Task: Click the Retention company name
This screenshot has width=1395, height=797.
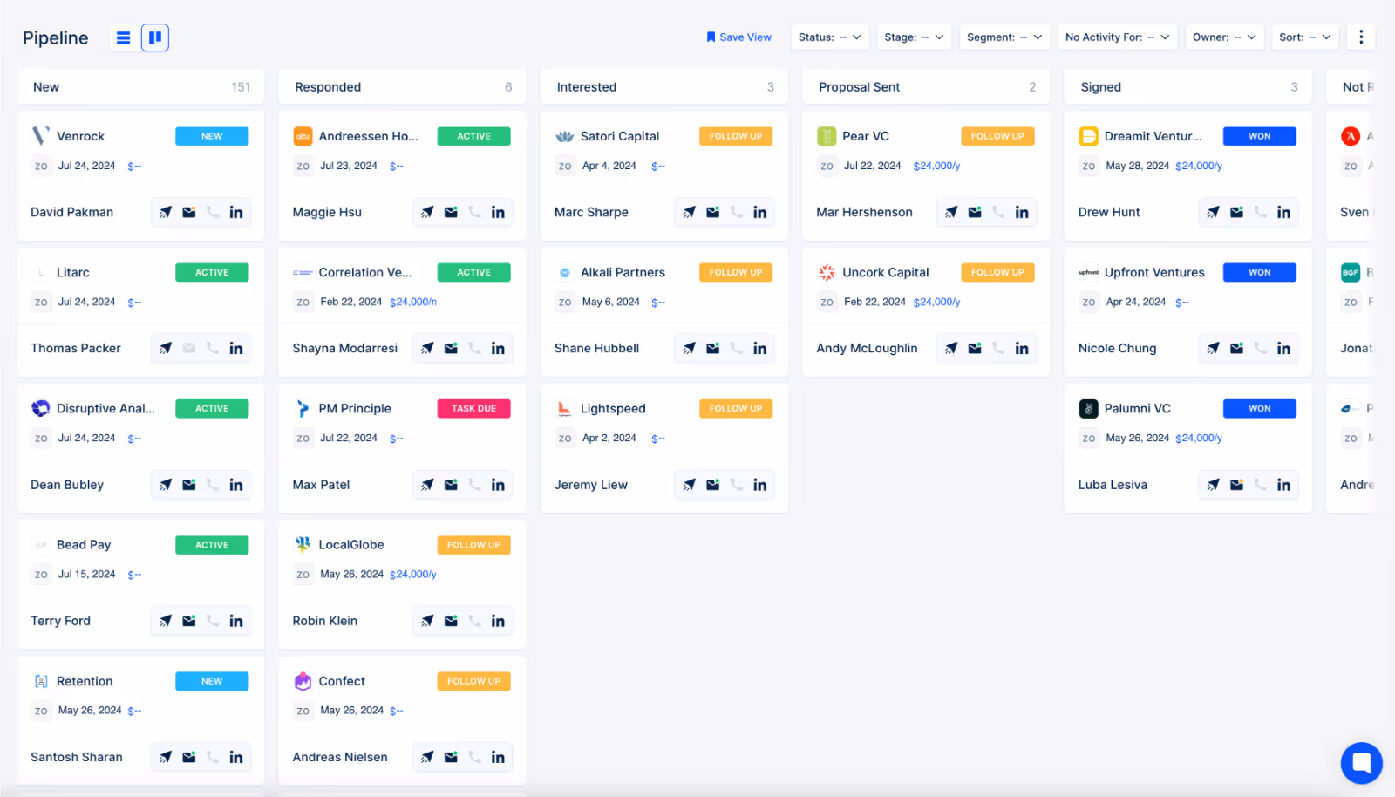Action: tap(85, 681)
